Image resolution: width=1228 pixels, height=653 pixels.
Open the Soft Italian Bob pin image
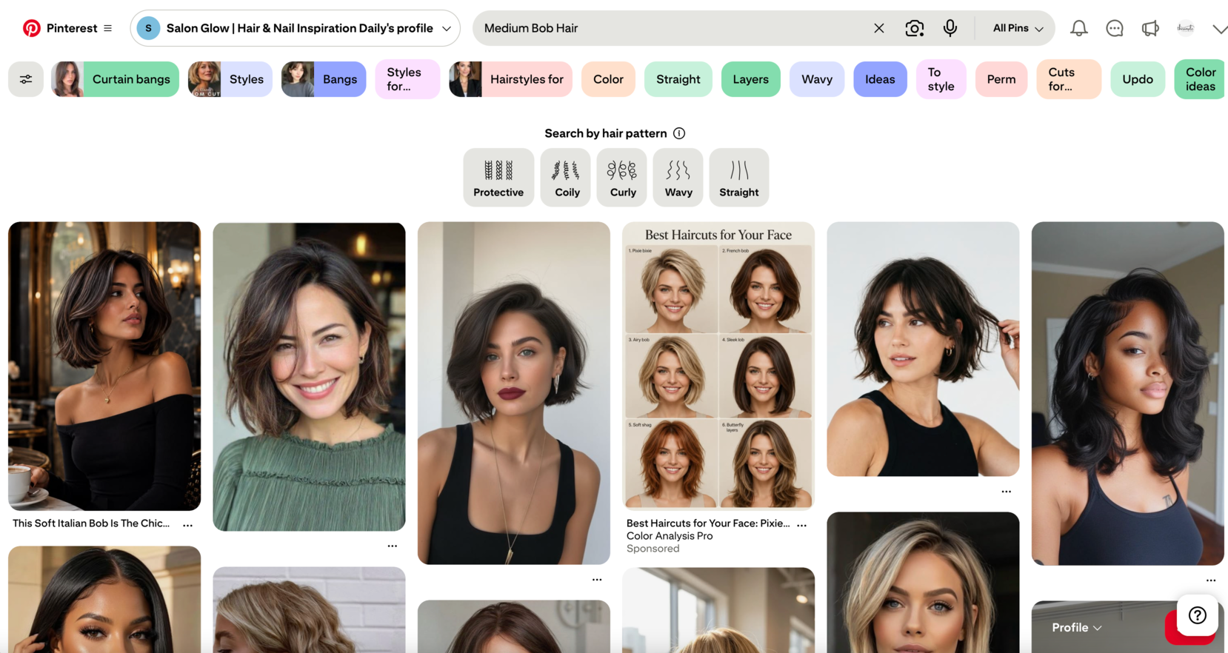pyautogui.click(x=104, y=366)
